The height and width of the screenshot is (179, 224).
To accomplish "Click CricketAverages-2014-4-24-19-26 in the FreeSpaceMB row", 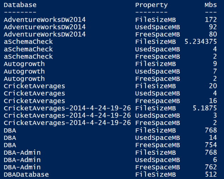I will click(67, 123).
